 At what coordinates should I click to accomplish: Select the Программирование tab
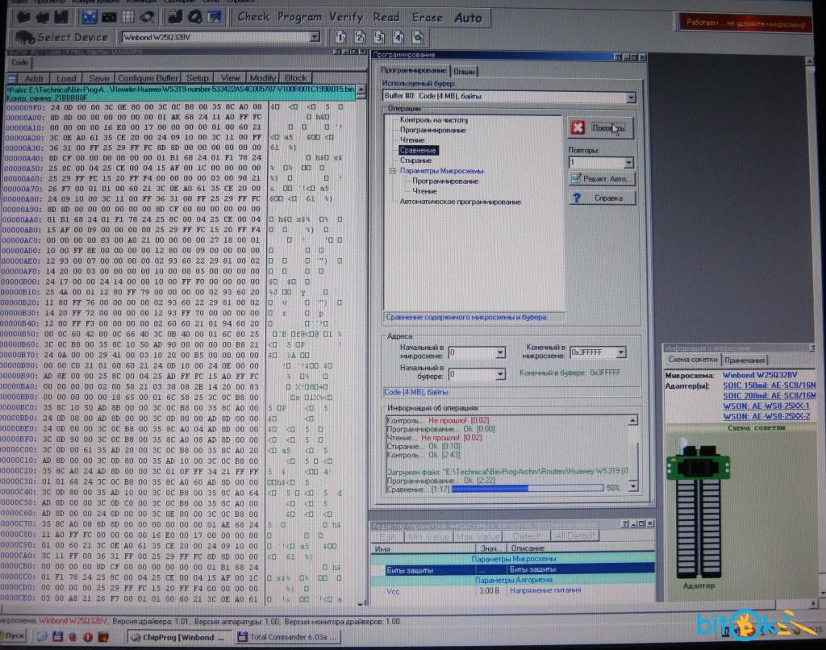tap(414, 70)
